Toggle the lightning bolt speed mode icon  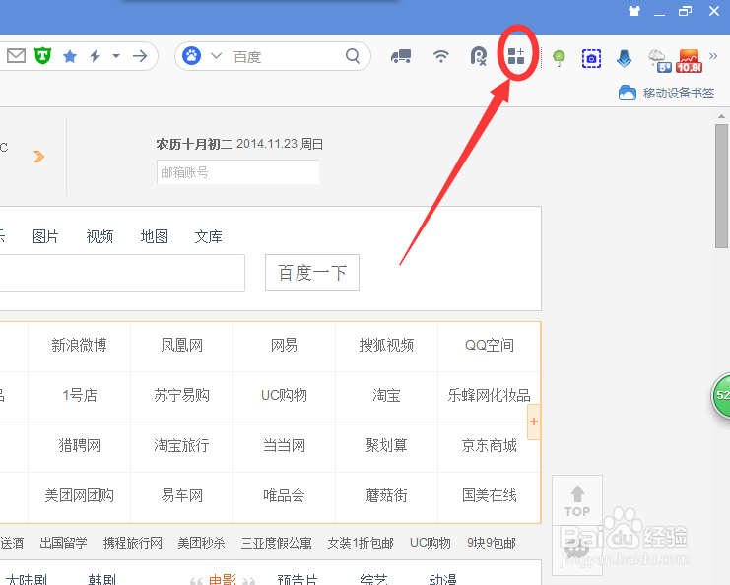point(95,56)
